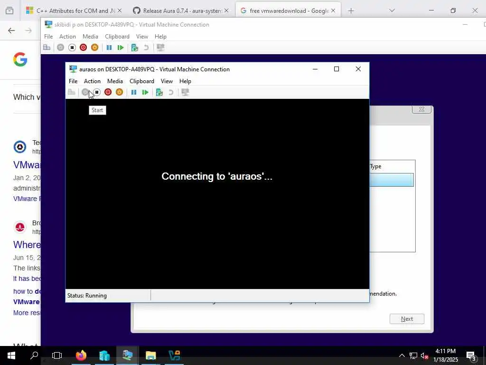Click the Google logo
Image resolution: width=486 pixels, height=365 pixels.
(20, 59)
